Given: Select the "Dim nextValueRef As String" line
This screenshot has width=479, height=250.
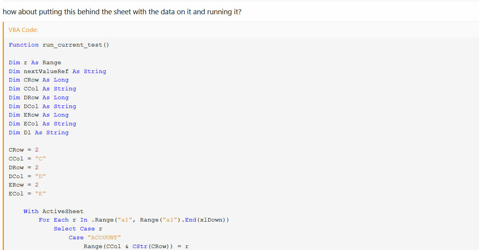Looking at the screenshot, I should (57, 72).
